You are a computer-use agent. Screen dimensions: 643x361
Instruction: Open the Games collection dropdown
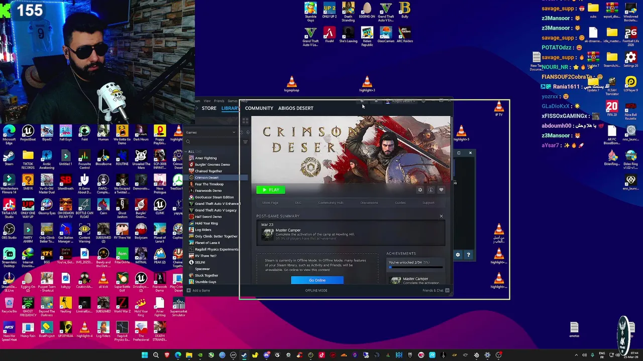210,132
